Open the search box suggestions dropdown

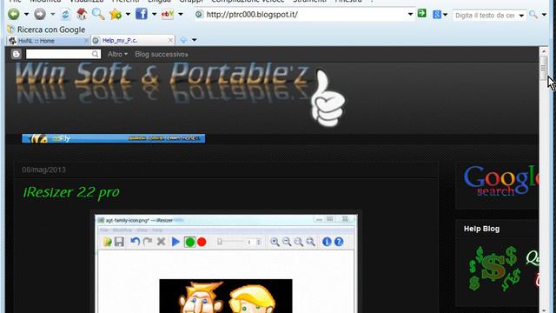(x=521, y=16)
